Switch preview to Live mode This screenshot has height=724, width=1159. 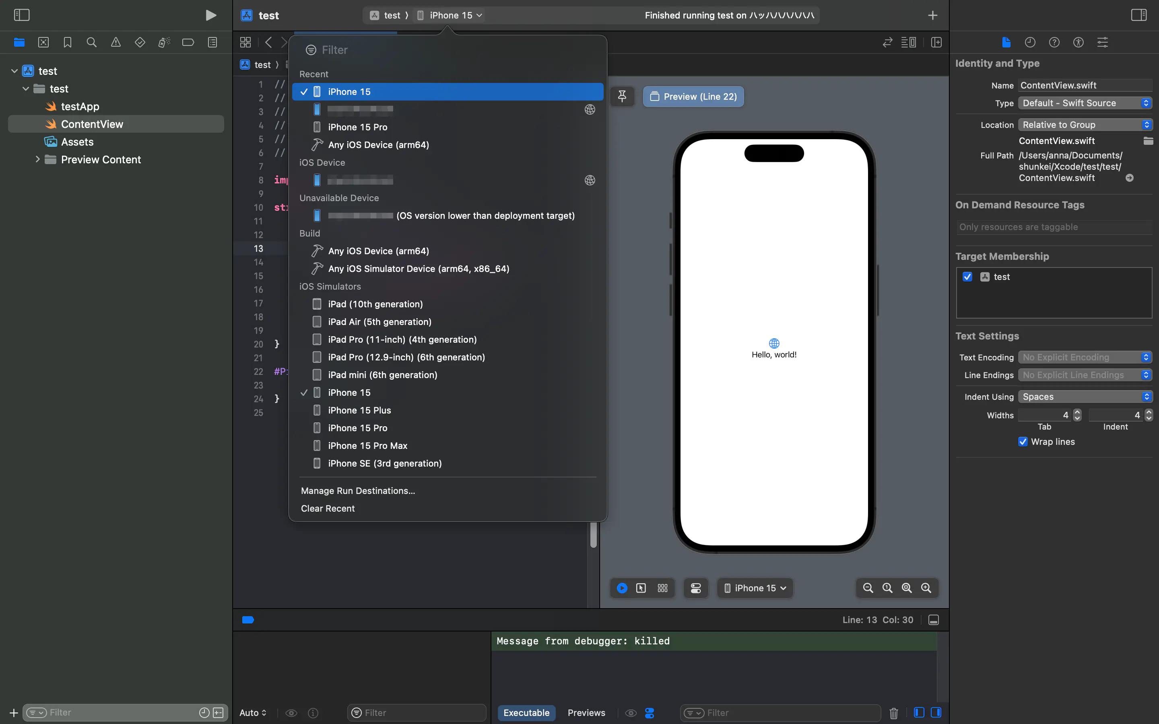622,588
